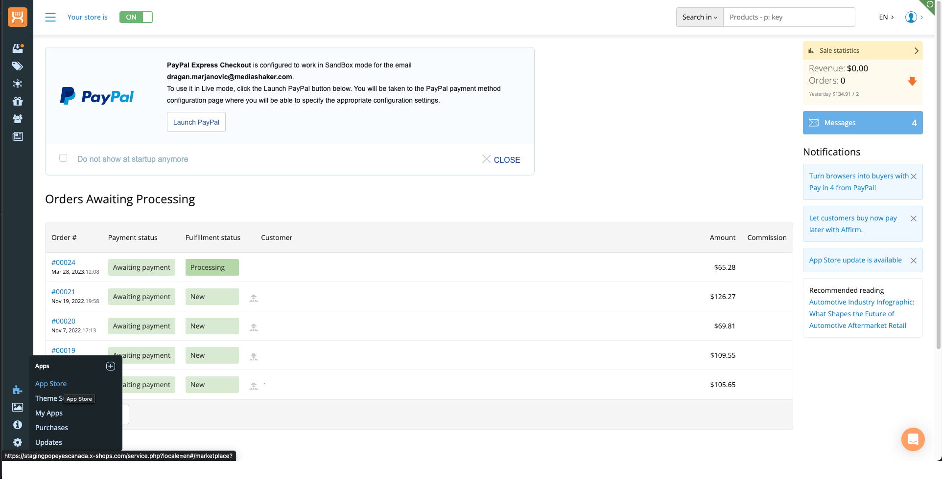This screenshot has width=942, height=479.
Task: Open fulfillment status New for order #00021
Action: [212, 297]
